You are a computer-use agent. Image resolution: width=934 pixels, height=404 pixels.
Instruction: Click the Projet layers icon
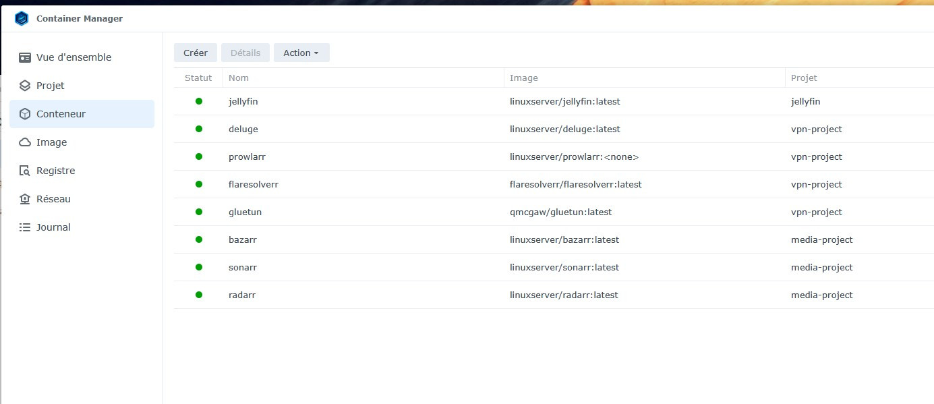pos(25,86)
